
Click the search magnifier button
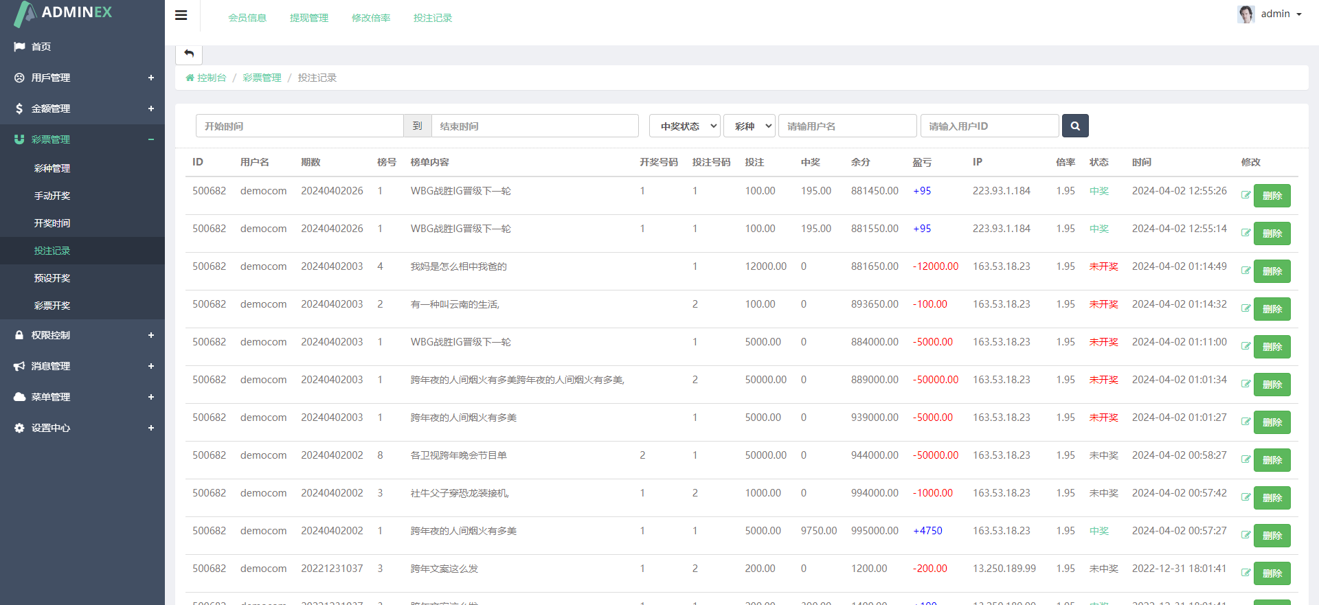(1075, 126)
